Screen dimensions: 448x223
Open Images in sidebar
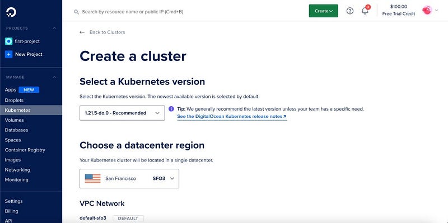(12, 160)
